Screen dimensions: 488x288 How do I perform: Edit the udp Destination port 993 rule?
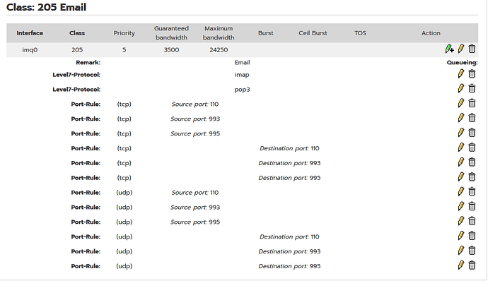[x=461, y=251]
